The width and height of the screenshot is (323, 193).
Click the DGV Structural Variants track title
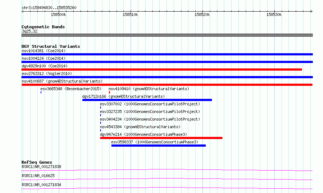(51, 46)
